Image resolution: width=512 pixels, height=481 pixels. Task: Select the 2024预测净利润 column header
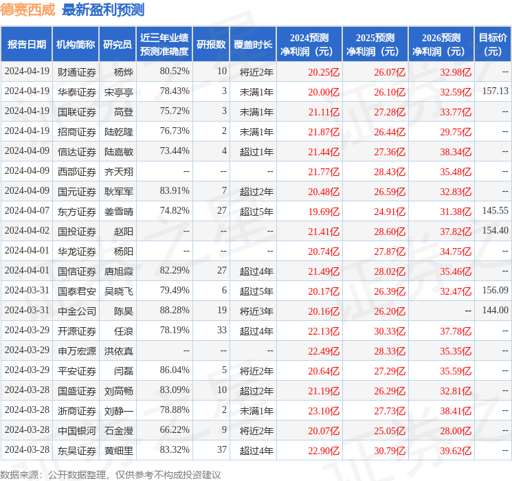(x=309, y=45)
